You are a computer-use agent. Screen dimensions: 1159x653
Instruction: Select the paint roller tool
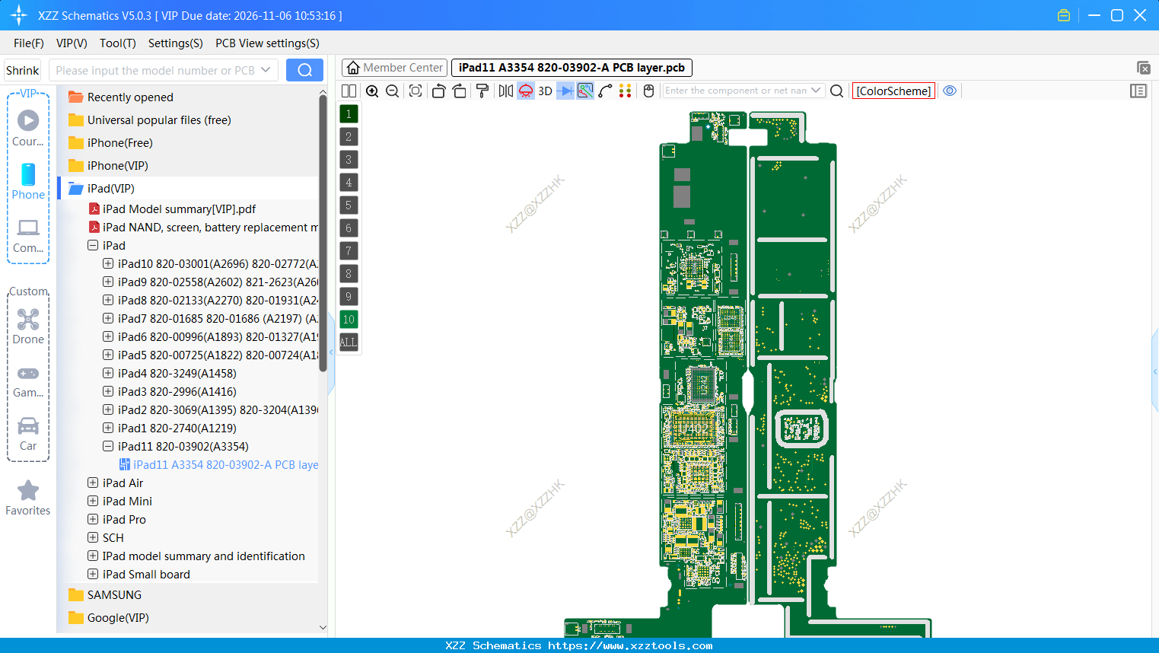(482, 91)
